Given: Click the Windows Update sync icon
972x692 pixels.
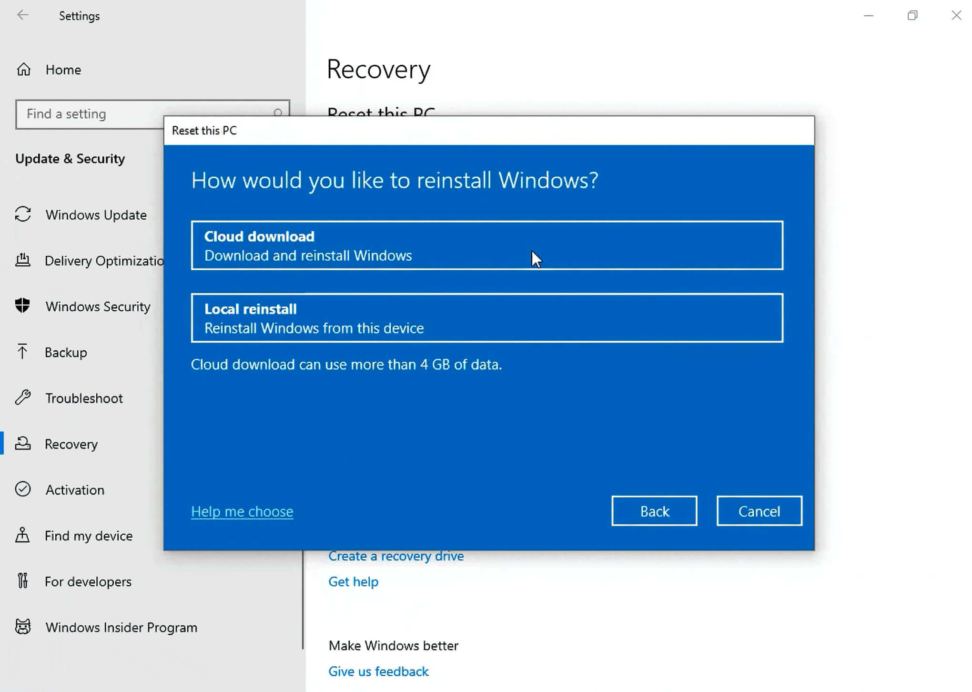Looking at the screenshot, I should pos(23,214).
